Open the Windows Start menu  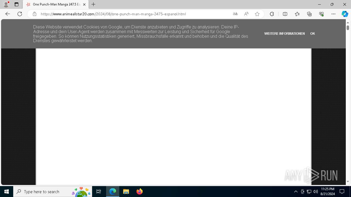(7, 192)
